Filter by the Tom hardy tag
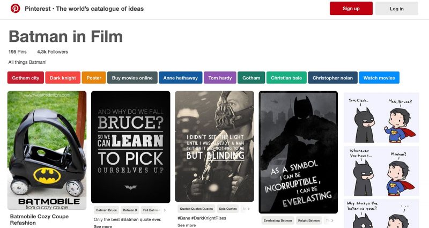 click(x=220, y=78)
